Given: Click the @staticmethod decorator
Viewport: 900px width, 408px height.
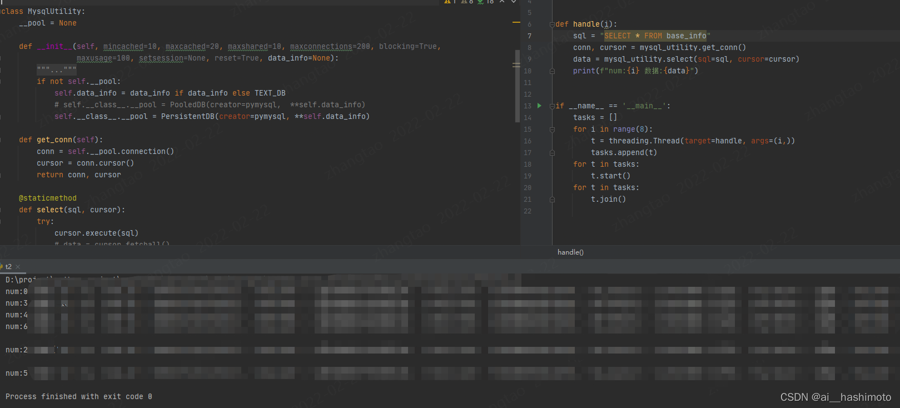Looking at the screenshot, I should pyautogui.click(x=48, y=198).
